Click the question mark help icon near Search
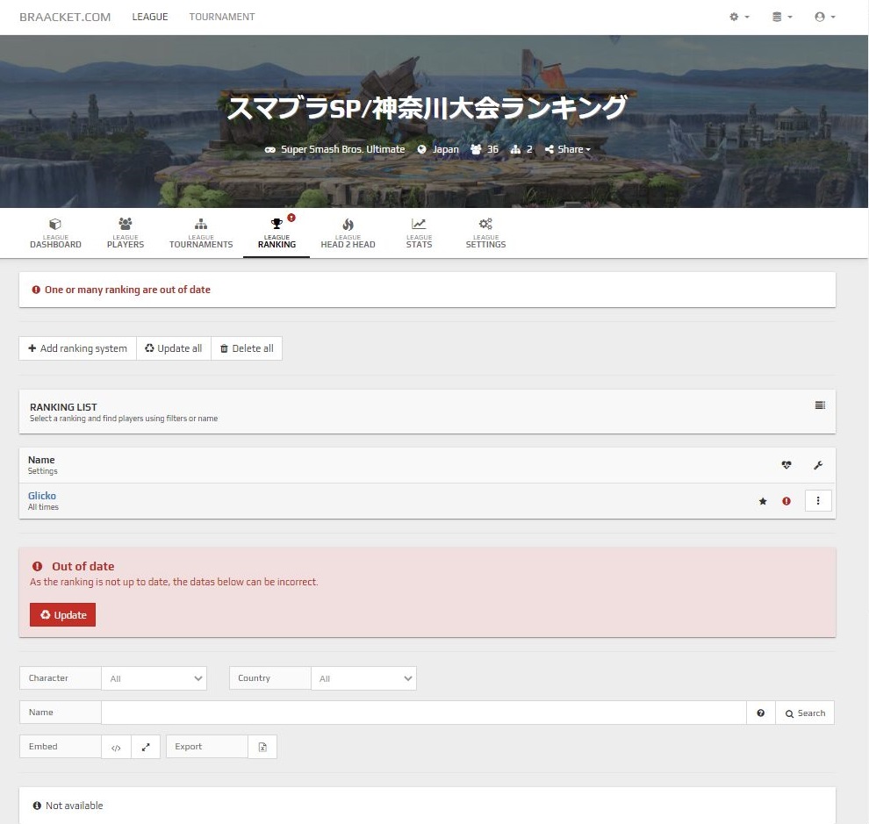The image size is (869, 824). [761, 713]
